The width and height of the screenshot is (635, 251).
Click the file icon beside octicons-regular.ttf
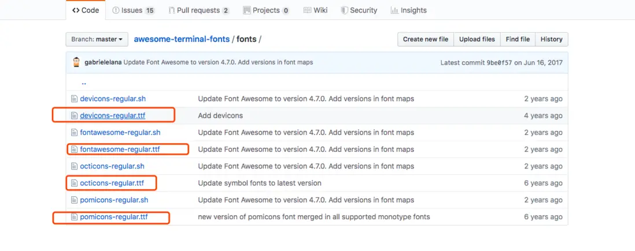pyautogui.click(x=73, y=183)
